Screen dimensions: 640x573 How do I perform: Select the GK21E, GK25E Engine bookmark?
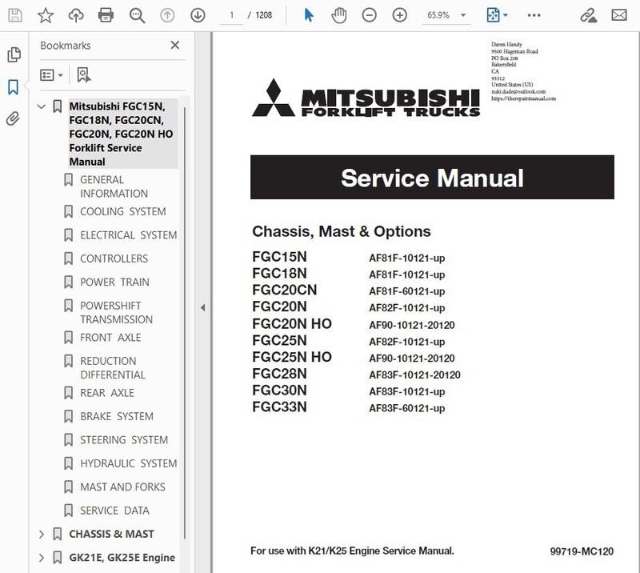[122, 558]
